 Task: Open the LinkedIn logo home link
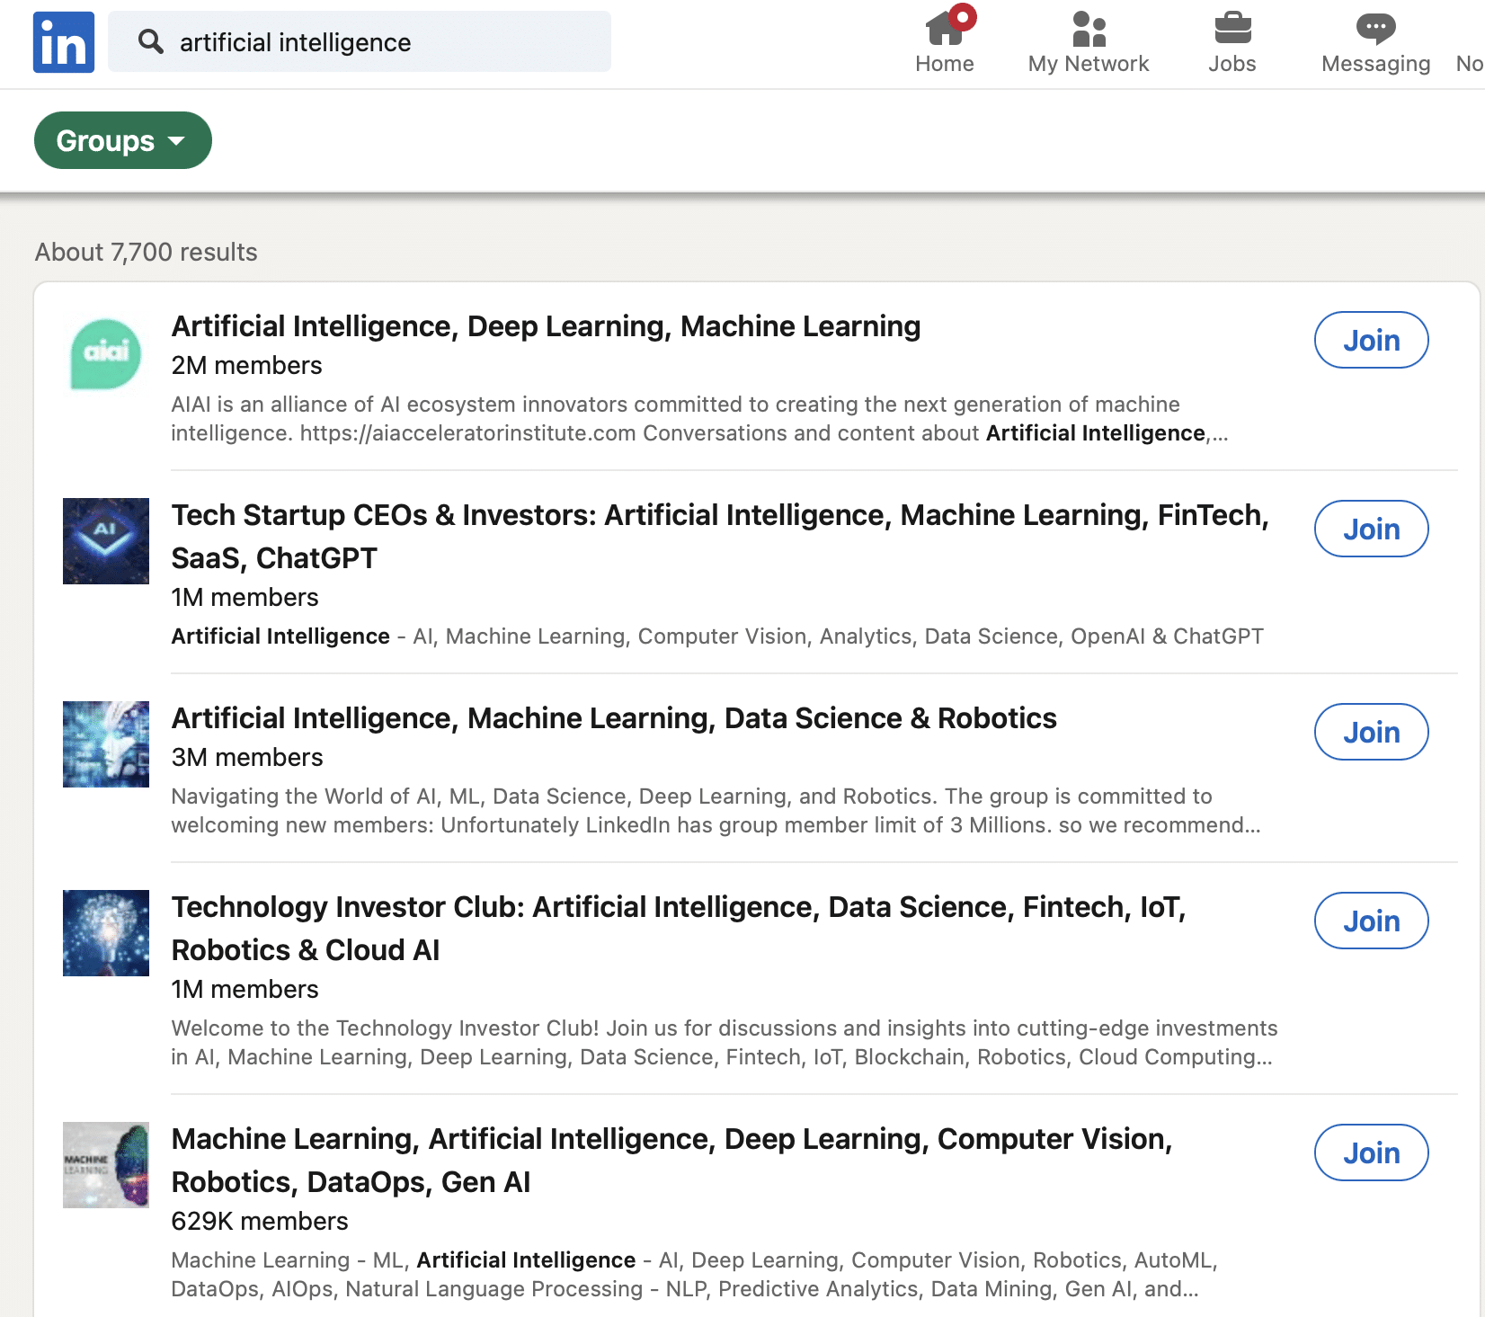(64, 42)
